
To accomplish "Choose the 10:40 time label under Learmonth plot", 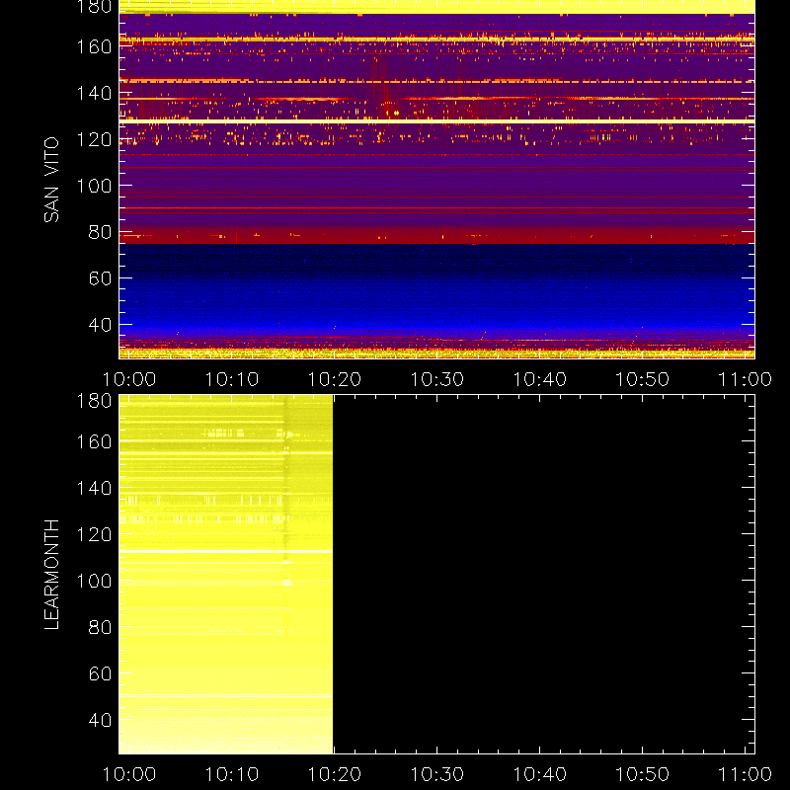I will click(539, 774).
